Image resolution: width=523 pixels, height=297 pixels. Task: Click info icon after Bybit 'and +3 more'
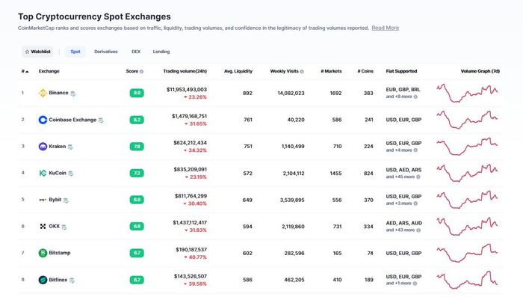415,203
